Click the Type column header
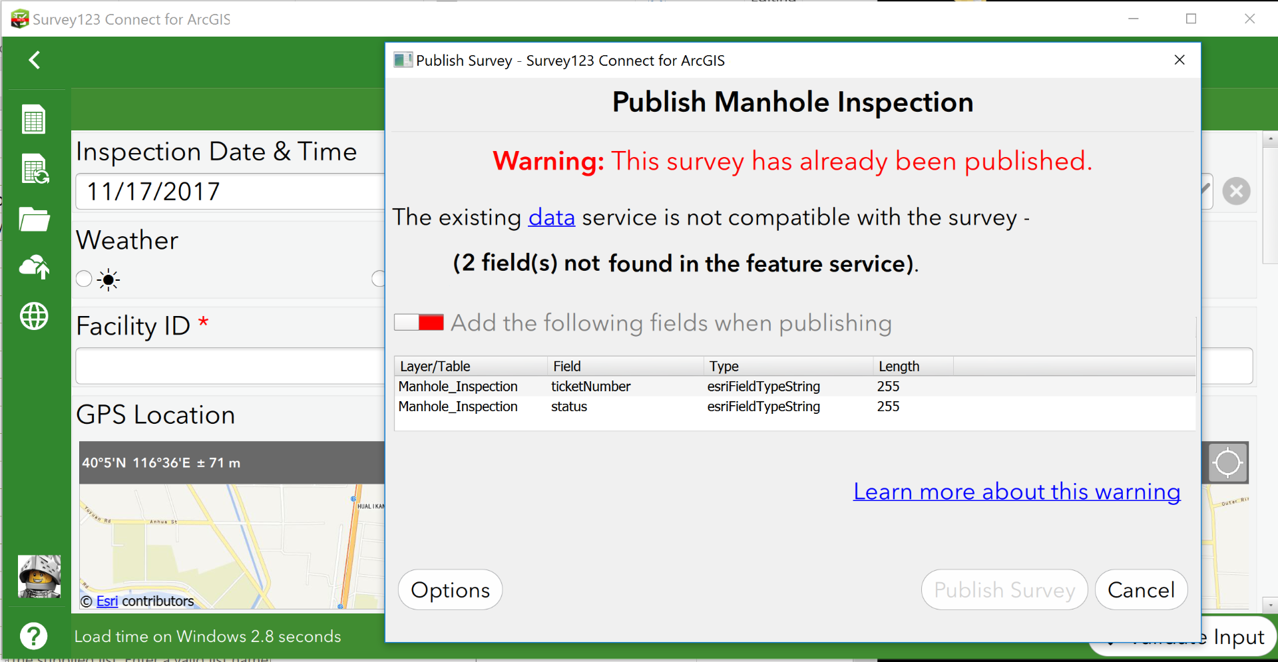The height and width of the screenshot is (662, 1278). pyautogui.click(x=789, y=366)
